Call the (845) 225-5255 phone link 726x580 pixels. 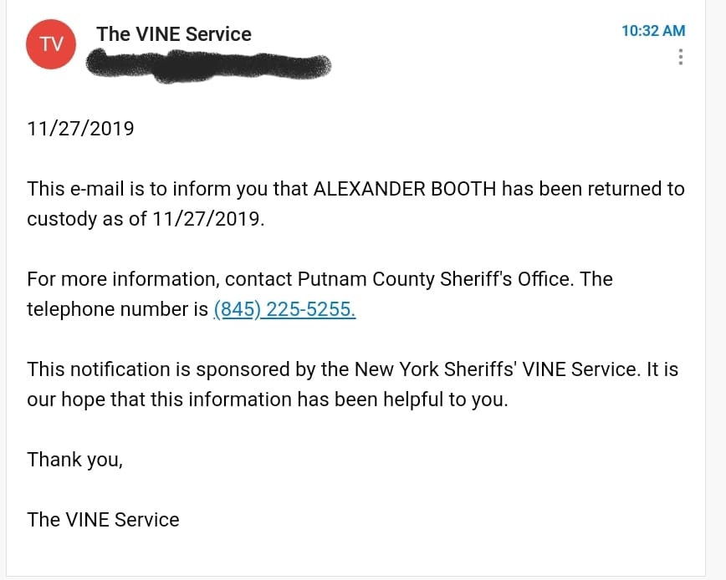[x=284, y=309]
